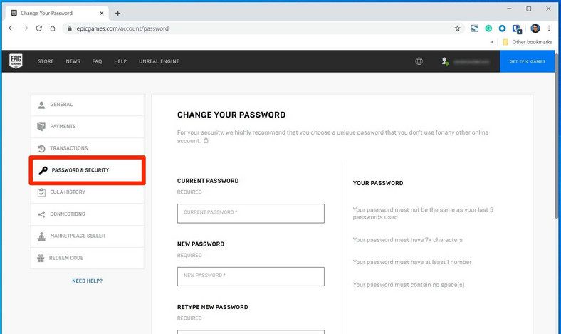Open the General settings section
This screenshot has height=334, width=561.
[x=88, y=105]
